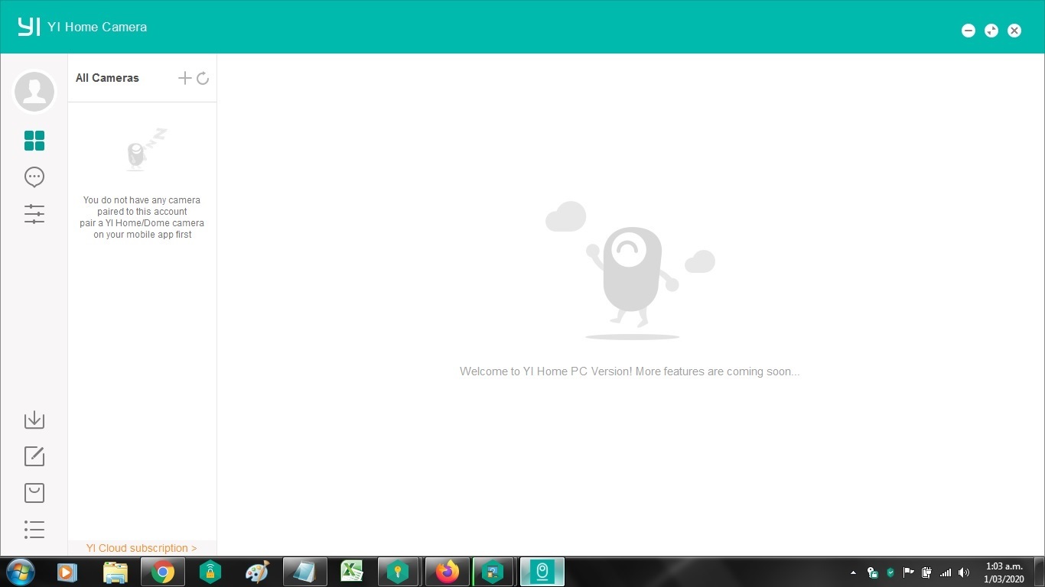The image size is (1045, 587).
Task: Open the user profile avatar
Action: coord(34,92)
